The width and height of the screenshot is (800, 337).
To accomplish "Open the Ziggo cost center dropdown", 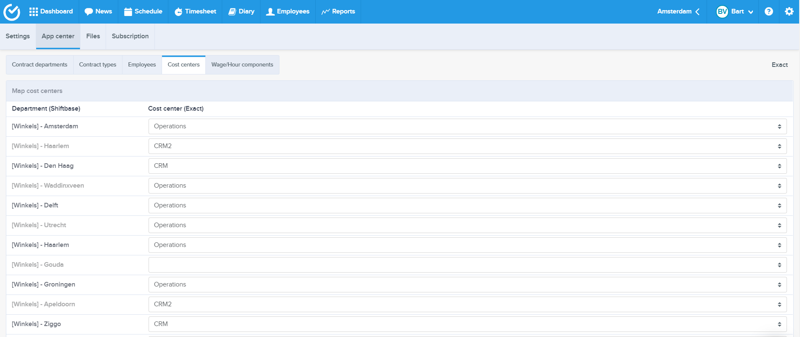I will pyautogui.click(x=468, y=324).
